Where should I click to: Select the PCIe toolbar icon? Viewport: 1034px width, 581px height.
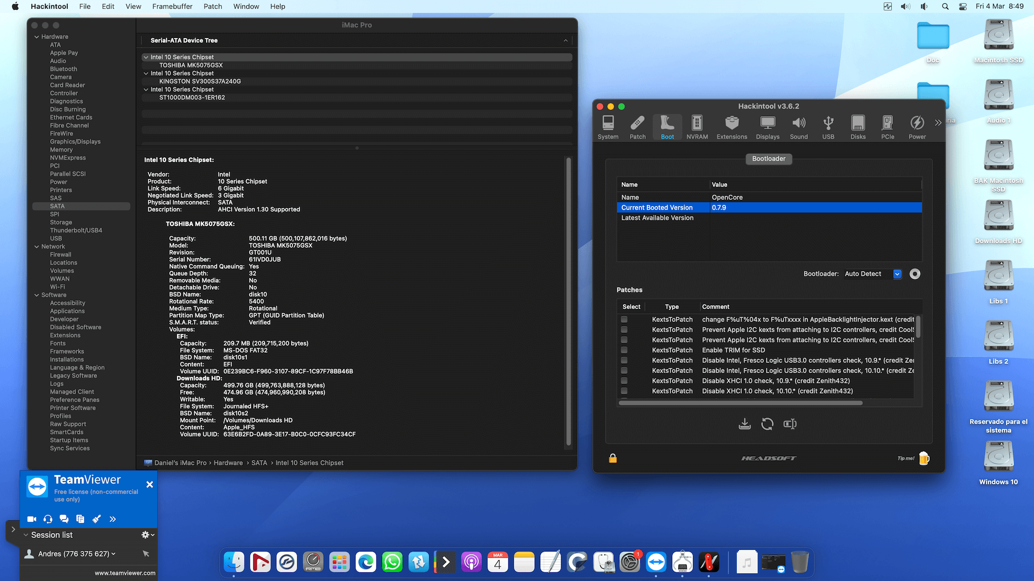pyautogui.click(x=888, y=127)
